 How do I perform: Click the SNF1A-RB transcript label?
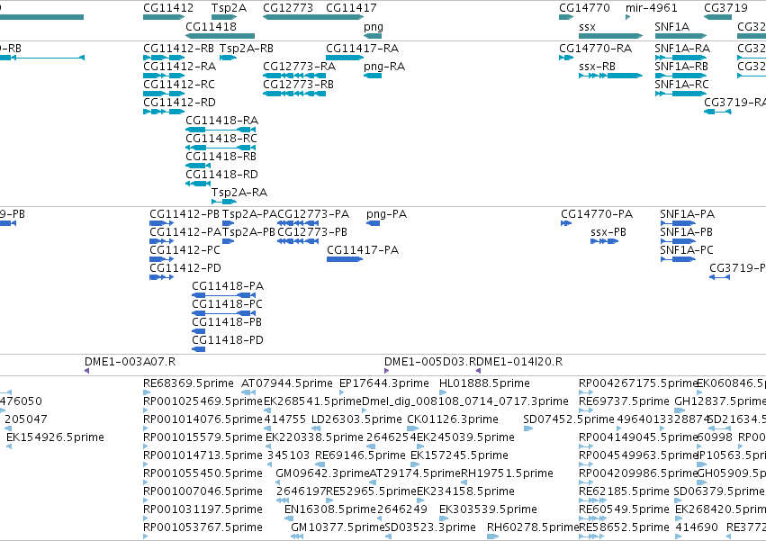coord(681,67)
